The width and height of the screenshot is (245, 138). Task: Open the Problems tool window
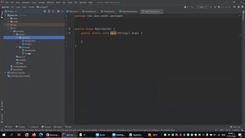tap(20, 127)
